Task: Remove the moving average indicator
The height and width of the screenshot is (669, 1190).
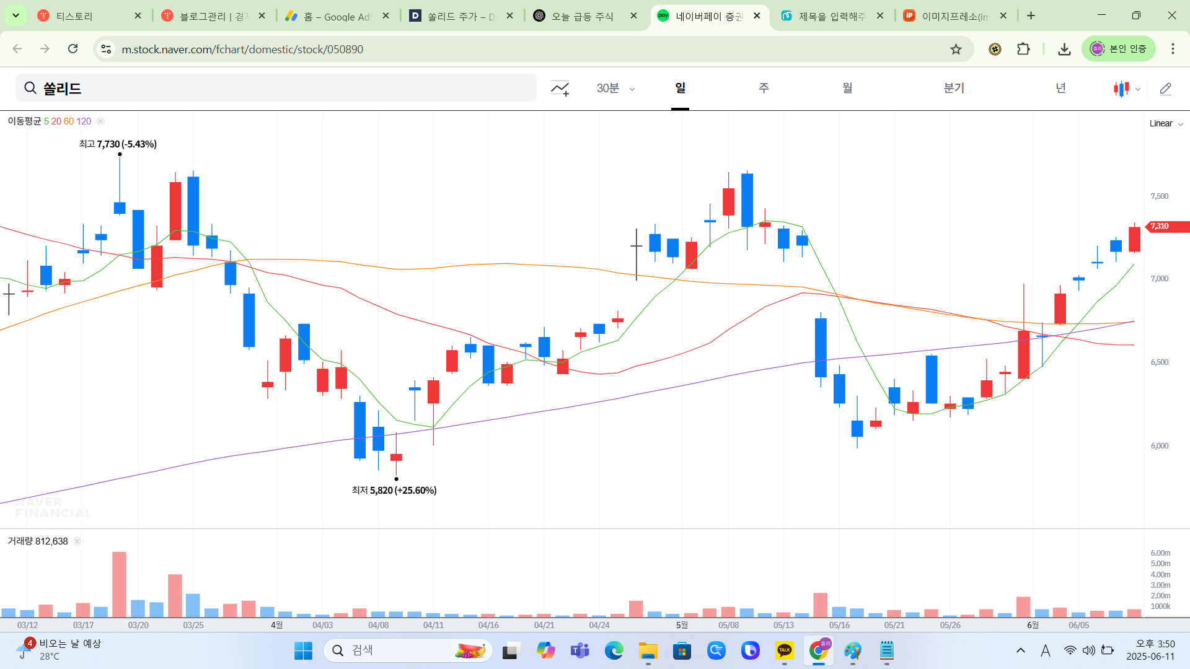Action: click(100, 121)
